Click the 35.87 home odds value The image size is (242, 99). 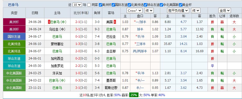[x=168, y=44]
